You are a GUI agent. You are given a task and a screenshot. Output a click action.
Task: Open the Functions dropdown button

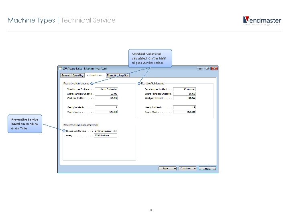(x=187, y=168)
